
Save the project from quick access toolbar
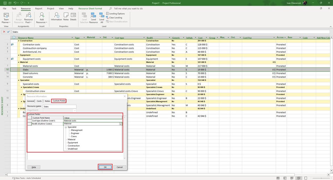5,3
